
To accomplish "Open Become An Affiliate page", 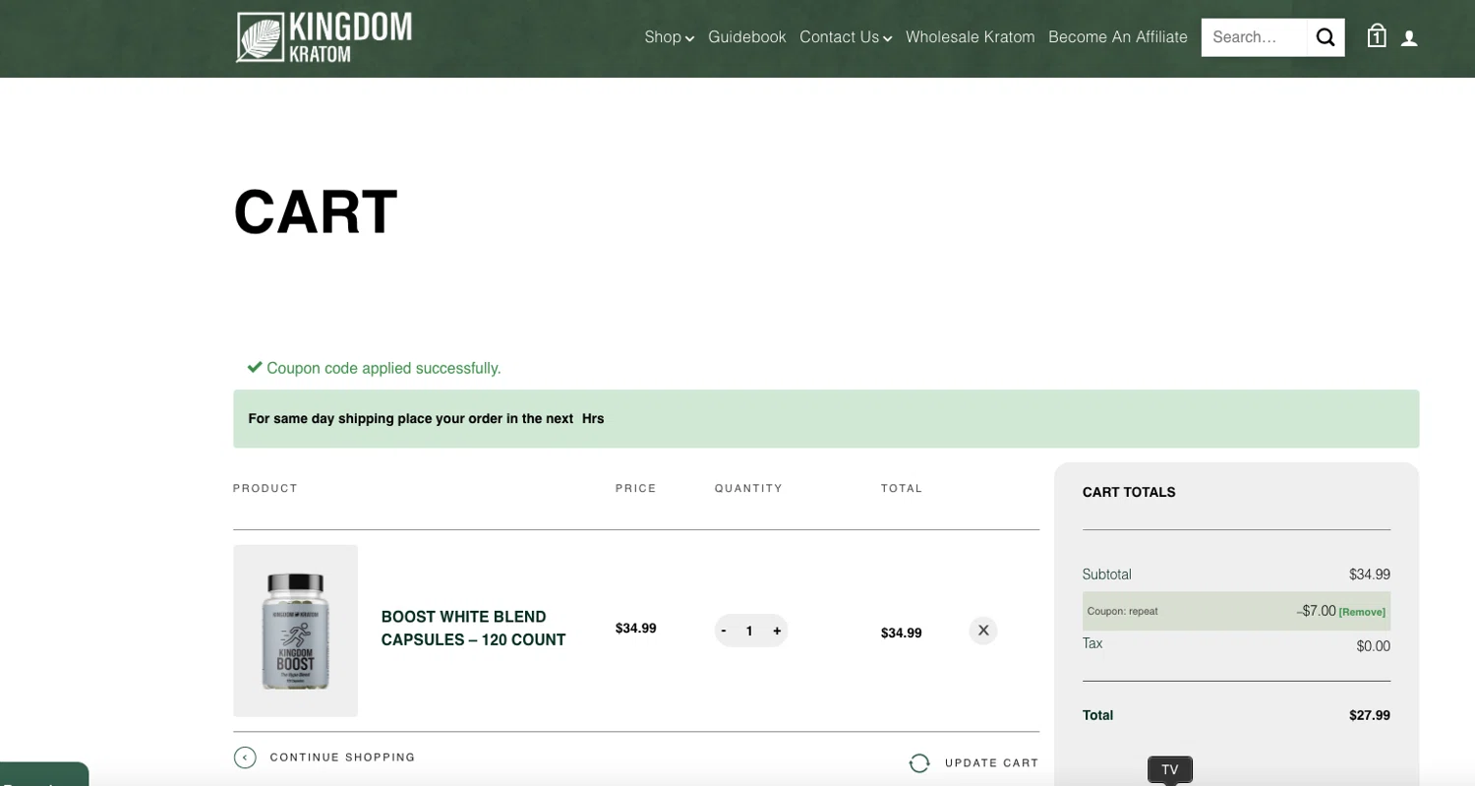I will coord(1118,37).
